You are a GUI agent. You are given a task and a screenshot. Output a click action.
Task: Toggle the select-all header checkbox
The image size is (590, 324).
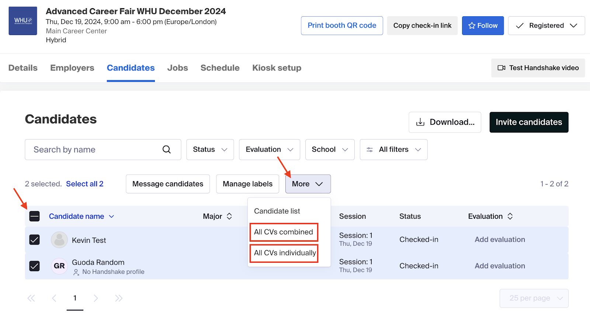click(x=34, y=216)
